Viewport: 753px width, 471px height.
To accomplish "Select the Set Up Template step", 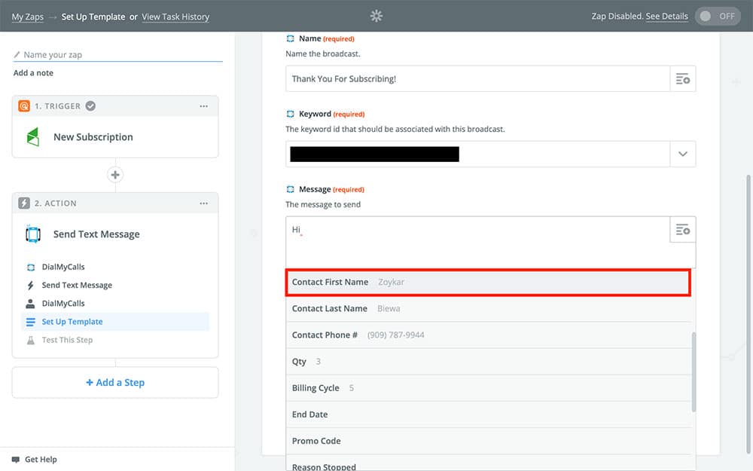I will pos(72,322).
